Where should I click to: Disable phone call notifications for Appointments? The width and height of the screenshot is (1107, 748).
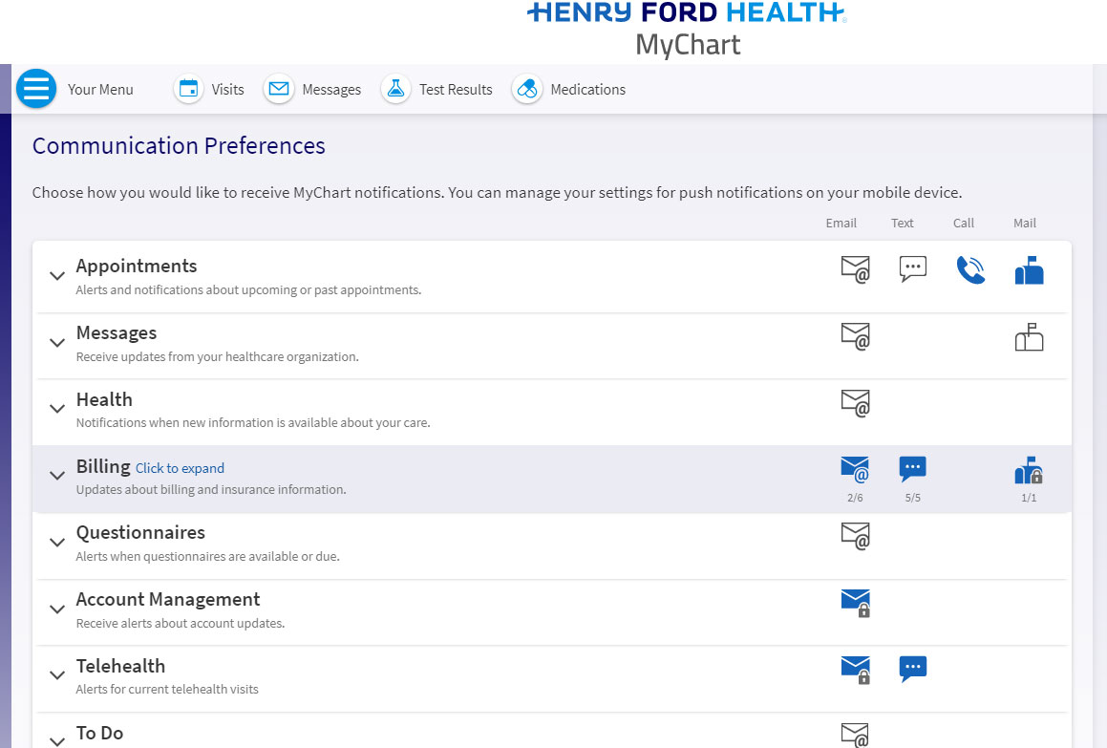point(969,270)
